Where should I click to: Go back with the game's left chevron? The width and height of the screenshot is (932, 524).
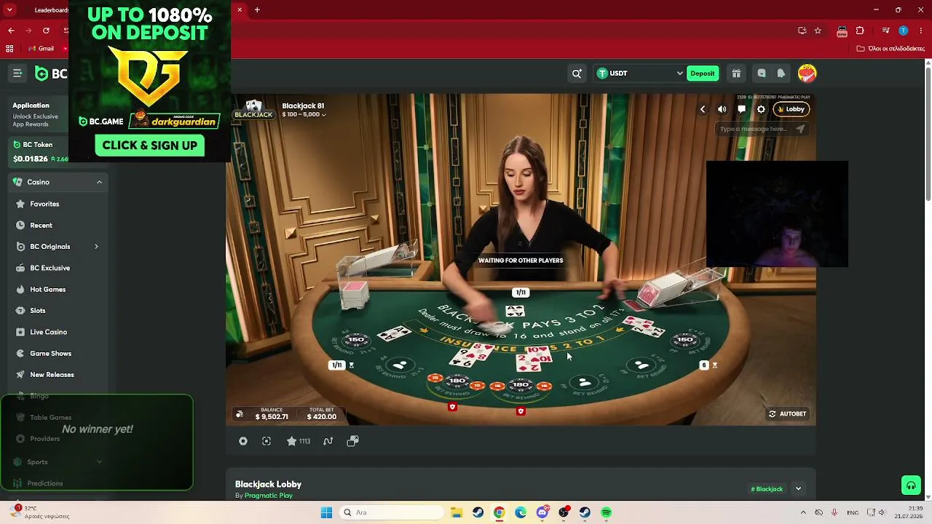click(703, 109)
